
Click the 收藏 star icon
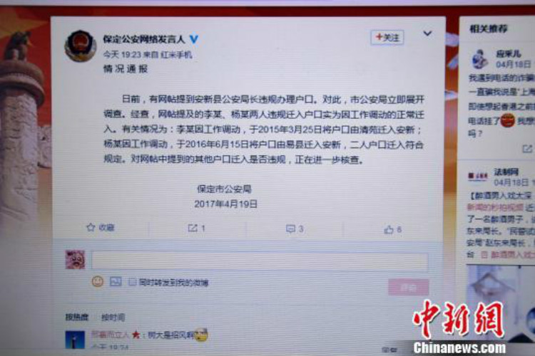coord(91,227)
